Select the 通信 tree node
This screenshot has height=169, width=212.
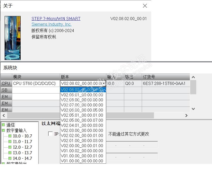[x=10, y=125]
